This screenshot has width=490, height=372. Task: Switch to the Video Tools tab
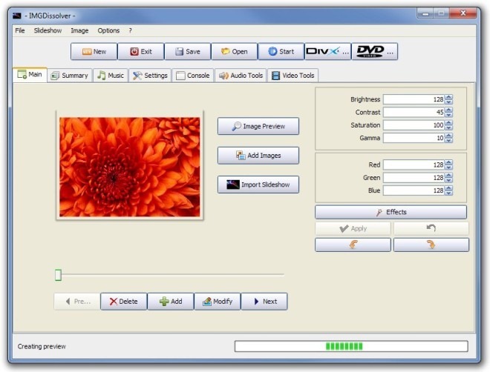[293, 76]
